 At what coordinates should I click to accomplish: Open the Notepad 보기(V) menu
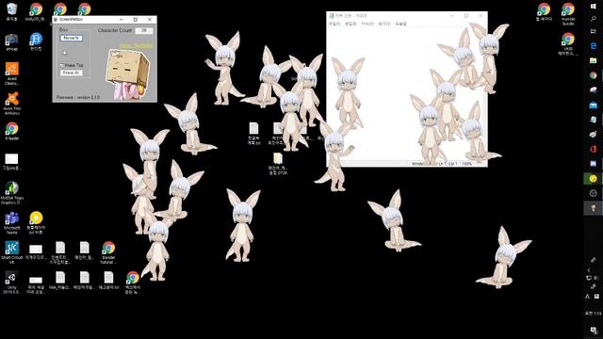pyautogui.click(x=383, y=24)
